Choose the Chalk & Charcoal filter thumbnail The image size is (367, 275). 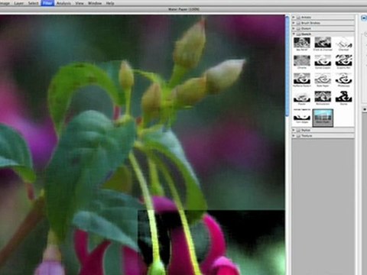pyautogui.click(x=323, y=43)
